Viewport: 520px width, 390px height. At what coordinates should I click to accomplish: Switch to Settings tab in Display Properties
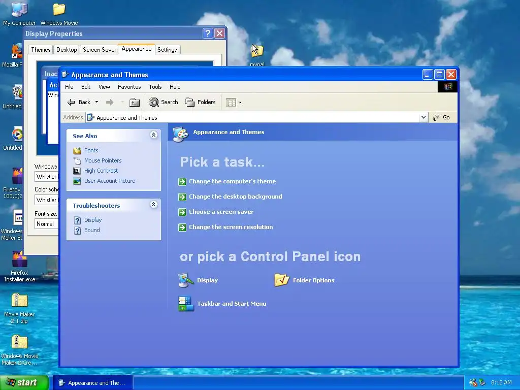167,50
